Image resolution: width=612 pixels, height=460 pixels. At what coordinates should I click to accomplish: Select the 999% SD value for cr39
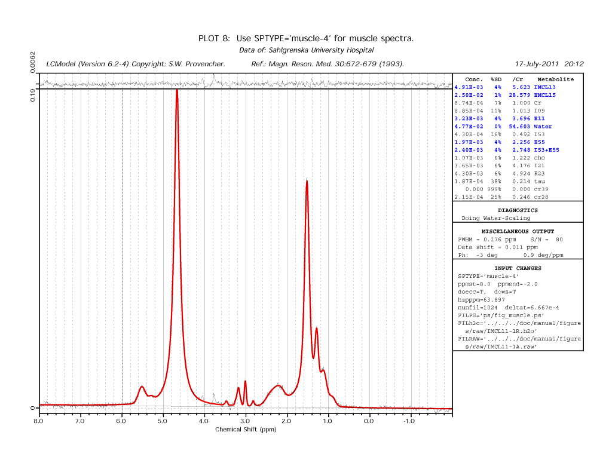[x=494, y=189]
